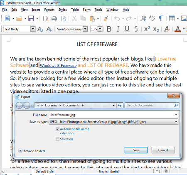Apply Bold formatting
Image resolution: width=187 pixels, height=175 pixels.
109,29
